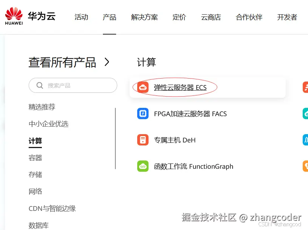This screenshot has height=230, width=308.
Task: Click the arrow next to 查看所有产品
Action: [x=107, y=62]
